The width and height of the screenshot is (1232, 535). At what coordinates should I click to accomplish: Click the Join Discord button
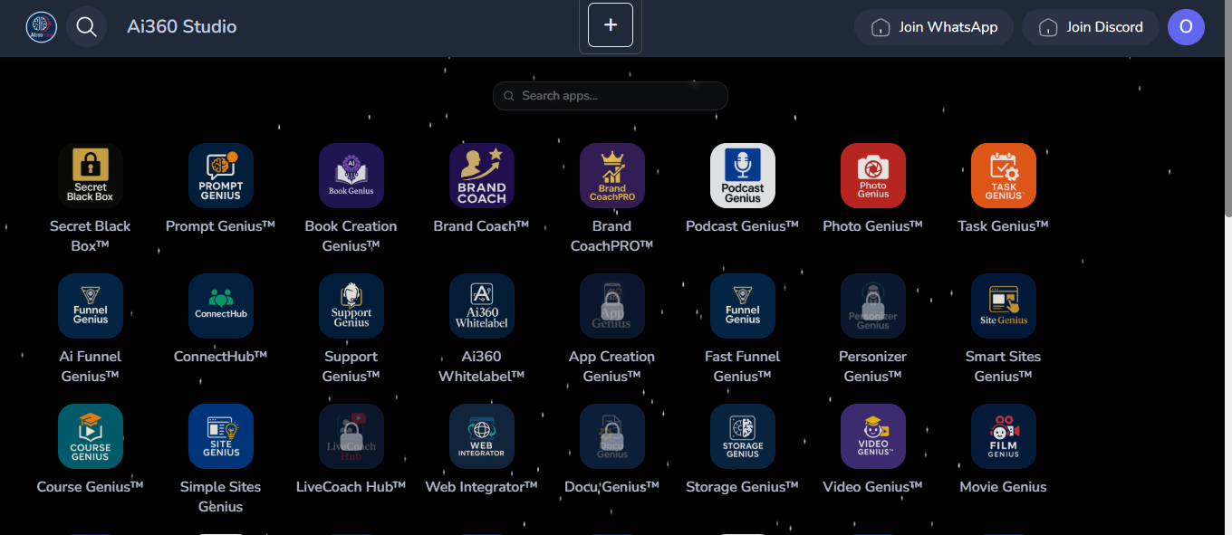(x=1091, y=27)
